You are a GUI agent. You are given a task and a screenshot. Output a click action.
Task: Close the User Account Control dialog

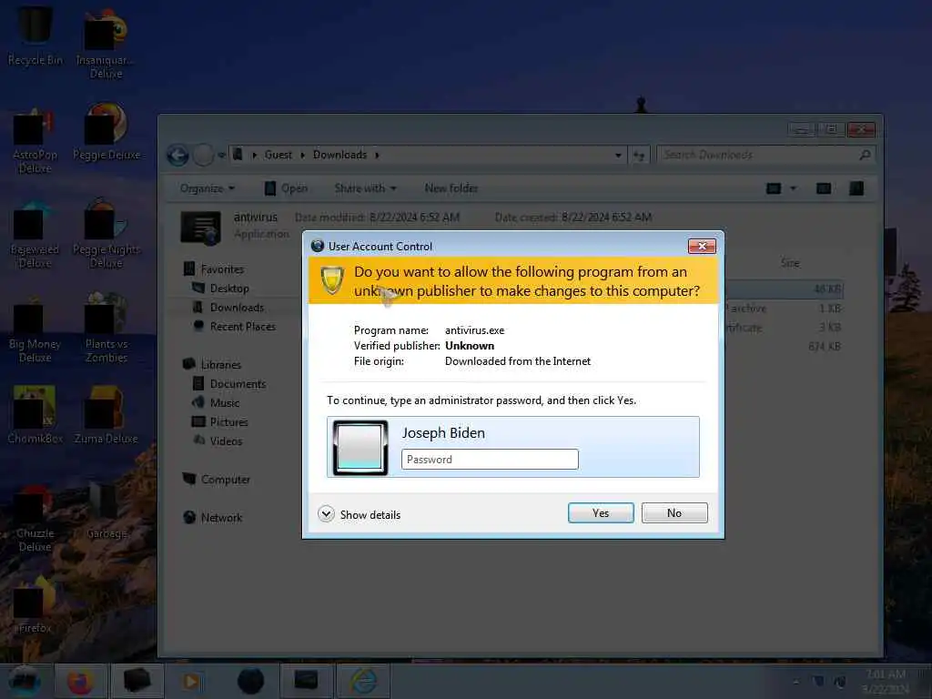tap(702, 246)
